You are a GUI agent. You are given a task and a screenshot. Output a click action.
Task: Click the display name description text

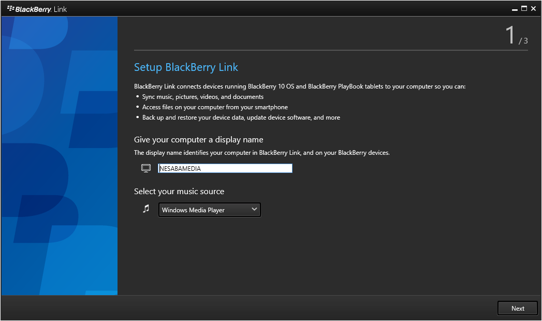tap(261, 153)
